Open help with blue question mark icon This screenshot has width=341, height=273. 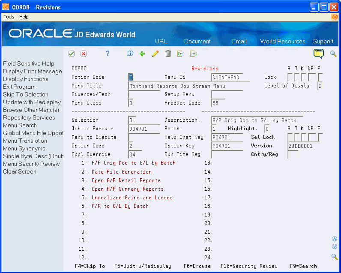click(x=108, y=54)
